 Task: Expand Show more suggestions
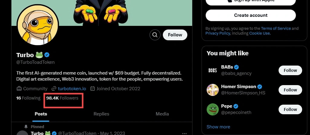point(218,127)
